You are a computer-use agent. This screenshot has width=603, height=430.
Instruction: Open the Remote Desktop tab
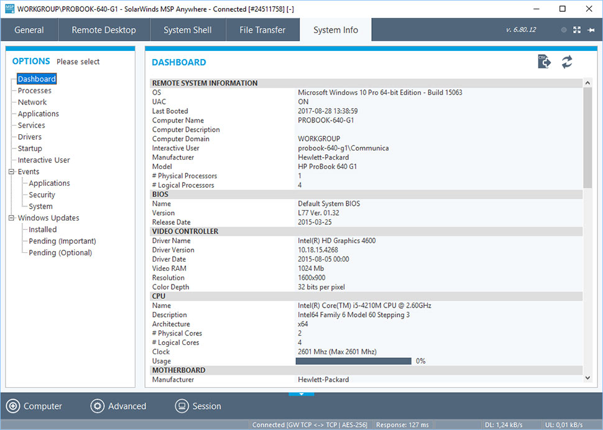tap(104, 30)
